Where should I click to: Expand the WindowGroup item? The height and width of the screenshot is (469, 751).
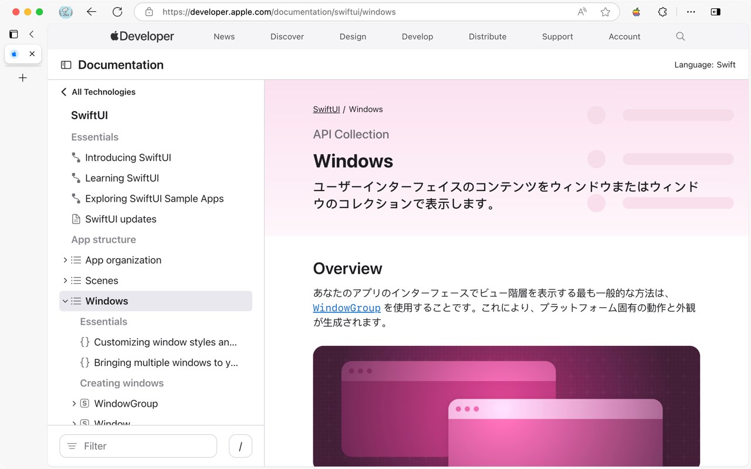pos(74,404)
